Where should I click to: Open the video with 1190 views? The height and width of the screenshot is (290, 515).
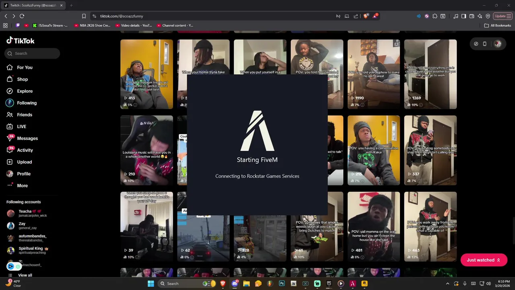click(374, 74)
